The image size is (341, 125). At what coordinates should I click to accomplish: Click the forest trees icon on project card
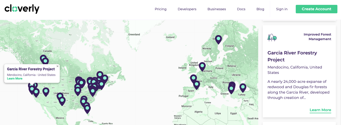click(x=272, y=38)
